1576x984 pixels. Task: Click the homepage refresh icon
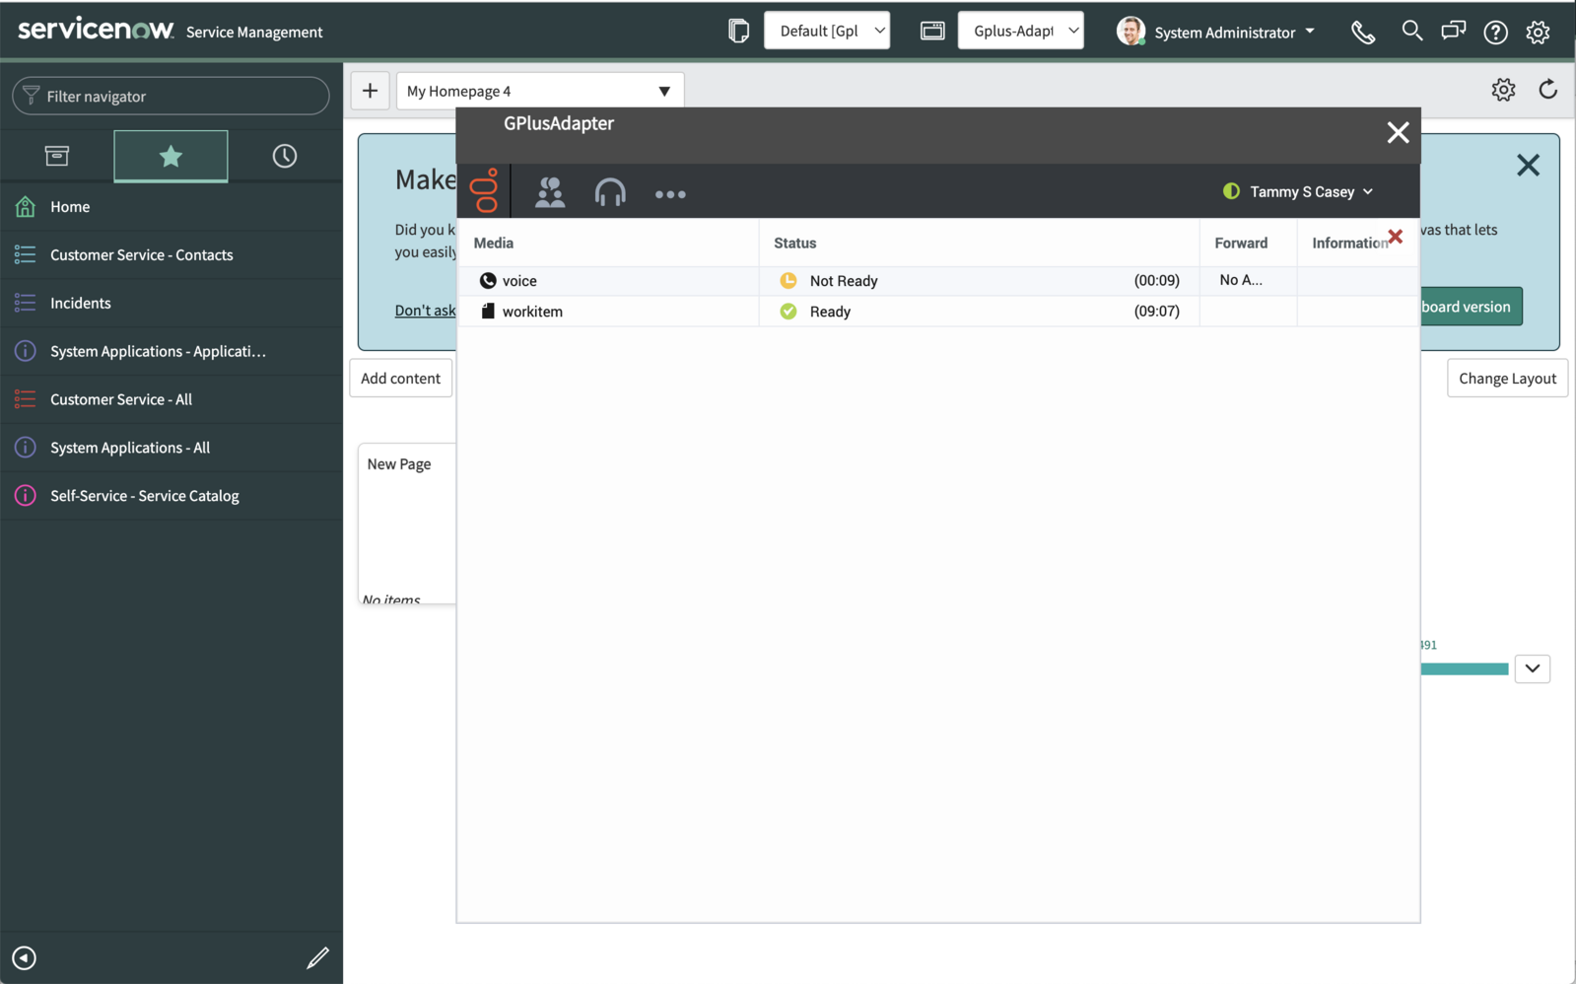pos(1547,90)
